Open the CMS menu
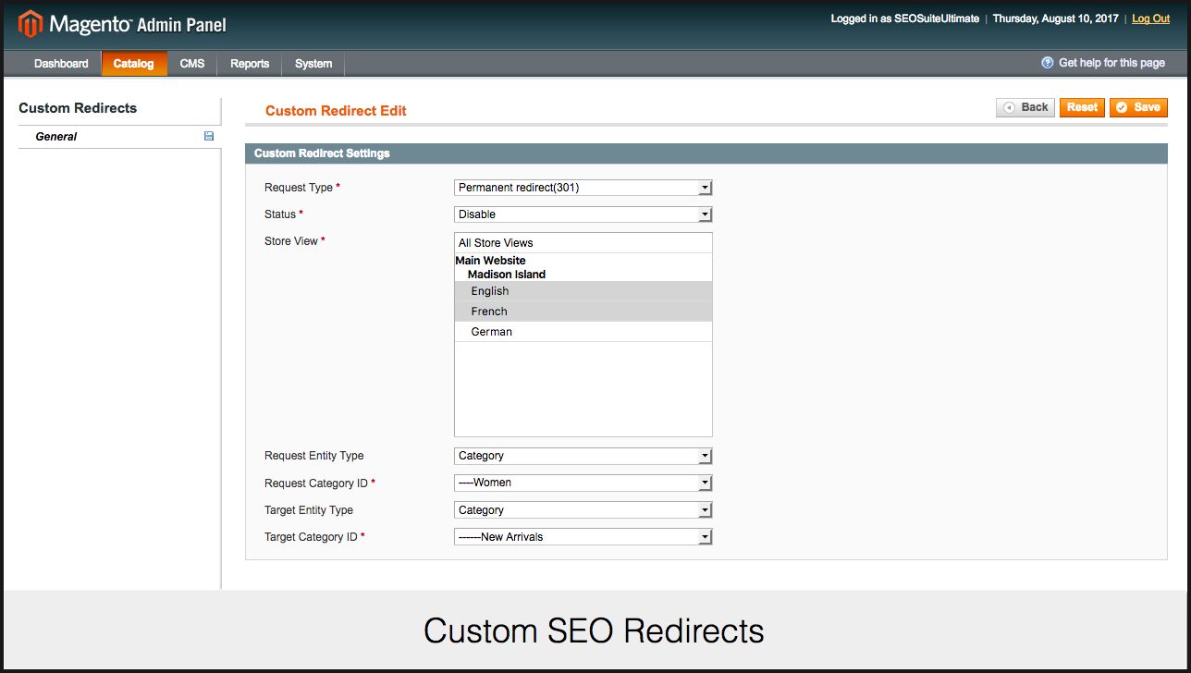Screen dimensions: 1191x673 tap(192, 64)
